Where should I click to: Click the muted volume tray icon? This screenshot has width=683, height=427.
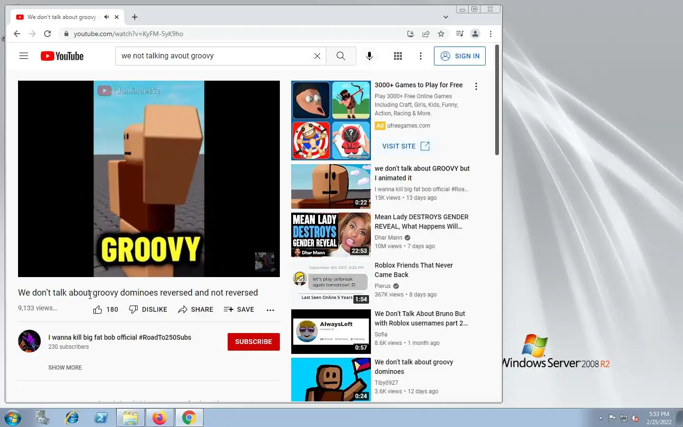point(635,418)
